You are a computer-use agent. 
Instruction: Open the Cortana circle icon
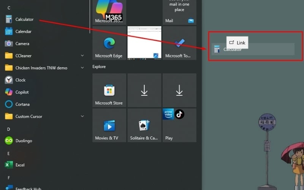pyautogui.click(x=9, y=104)
